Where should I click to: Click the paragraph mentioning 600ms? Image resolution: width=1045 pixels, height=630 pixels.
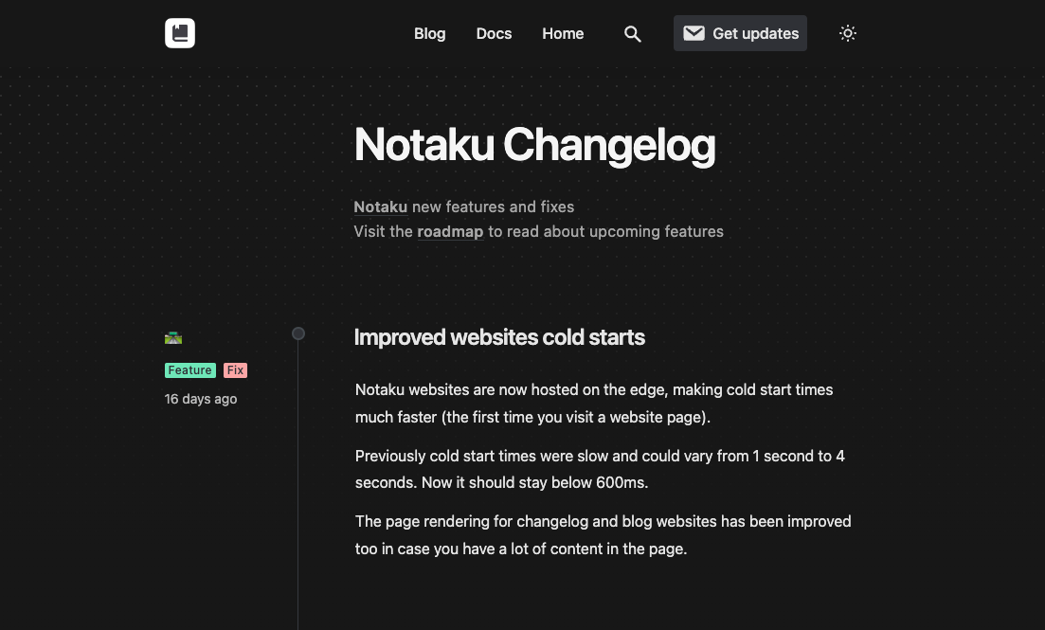[600, 469]
